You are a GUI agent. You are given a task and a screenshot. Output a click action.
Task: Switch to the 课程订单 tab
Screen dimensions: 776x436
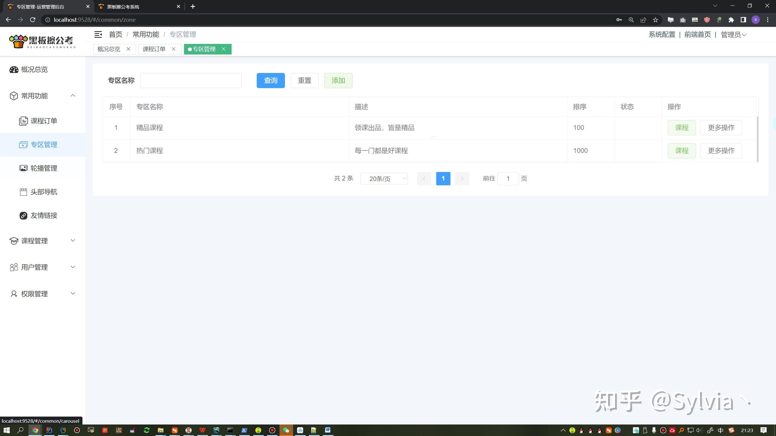tap(154, 49)
